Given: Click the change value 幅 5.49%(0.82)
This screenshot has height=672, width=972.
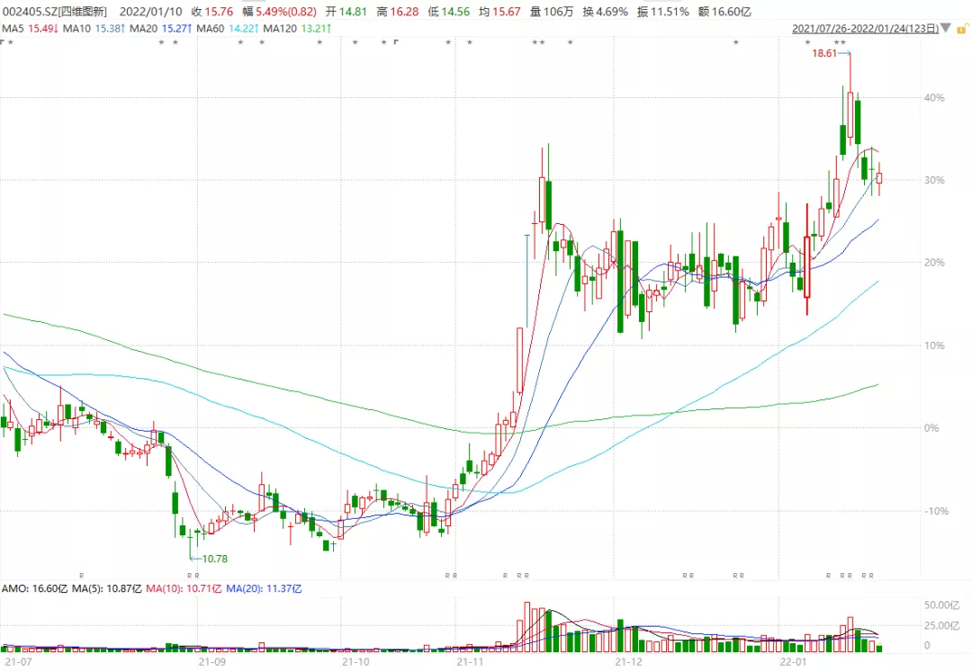Looking at the screenshot, I should [280, 12].
